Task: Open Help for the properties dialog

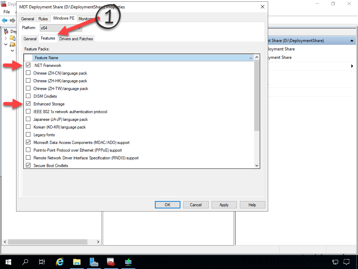Action: (x=252, y=205)
